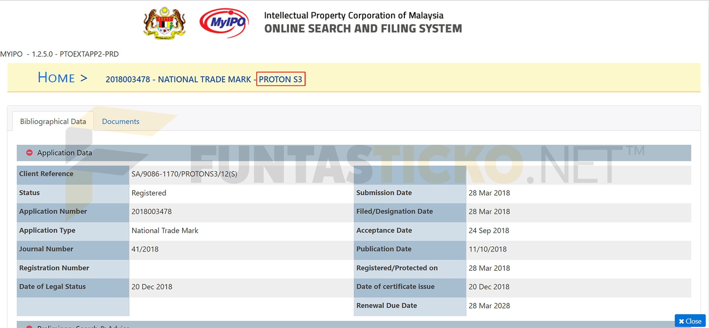Click Filed/Designation Date value
The image size is (709, 328).
tap(489, 211)
